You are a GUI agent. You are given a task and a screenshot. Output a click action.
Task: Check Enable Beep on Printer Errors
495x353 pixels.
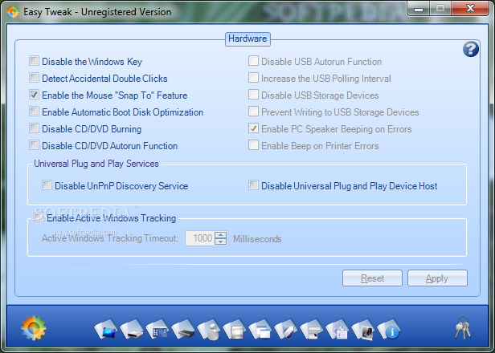pyautogui.click(x=253, y=144)
